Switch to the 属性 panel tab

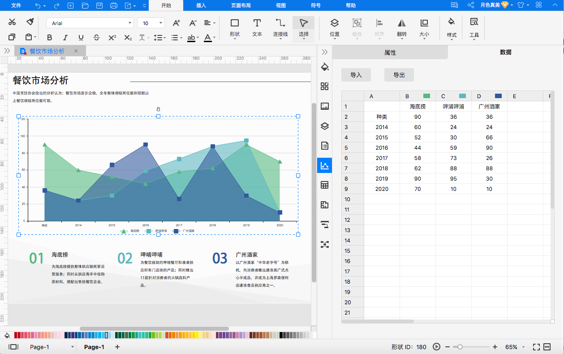[x=390, y=52]
